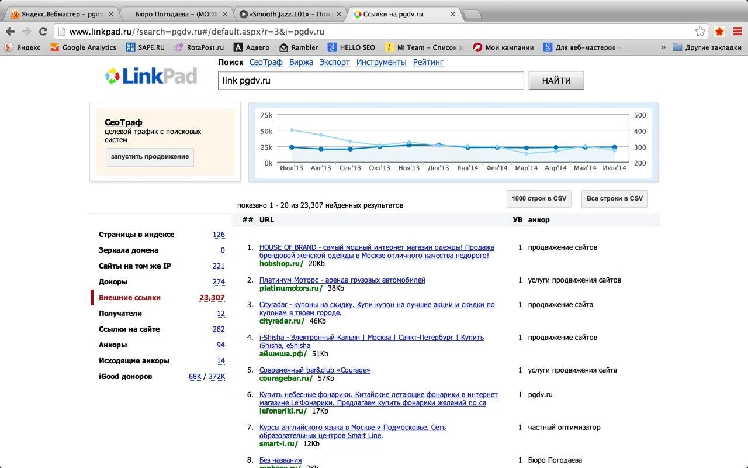Reload the page with the refresh icon
This screenshot has width=748, height=468.
44,32
